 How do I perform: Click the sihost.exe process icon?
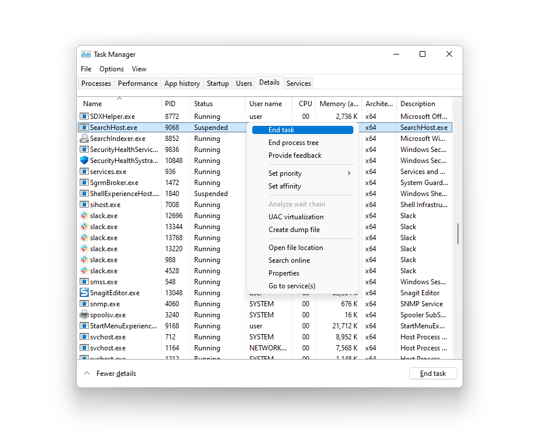[84, 204]
